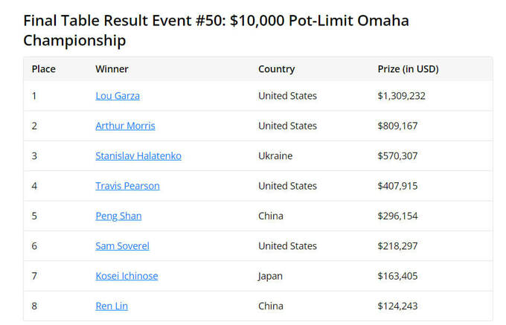Viewport: 506px width, 325px height.
Task: Click the Prize (in USD) column header
Action: coord(408,69)
